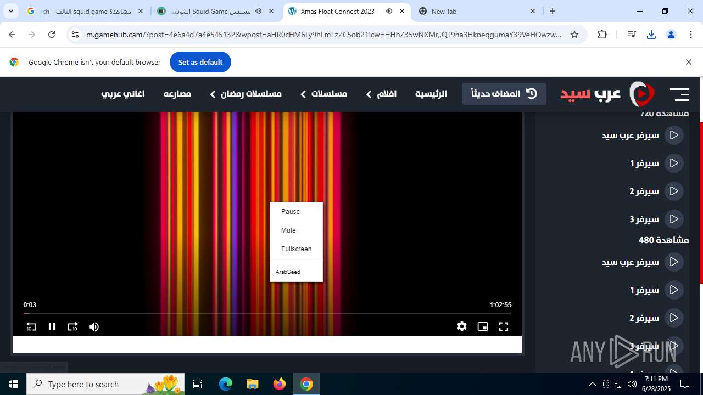
Task: Open the taskbar clock showing 7:11 PM
Action: coord(656,384)
